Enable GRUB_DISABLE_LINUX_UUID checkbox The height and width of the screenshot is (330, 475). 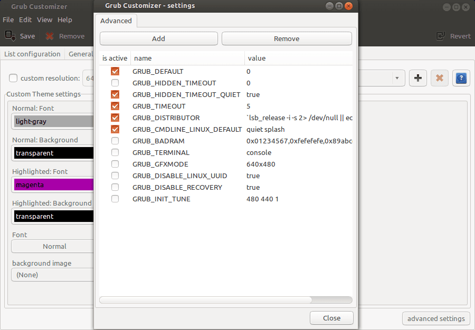coord(115,176)
